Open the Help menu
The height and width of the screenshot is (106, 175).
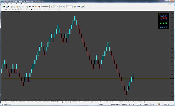(33, 4)
